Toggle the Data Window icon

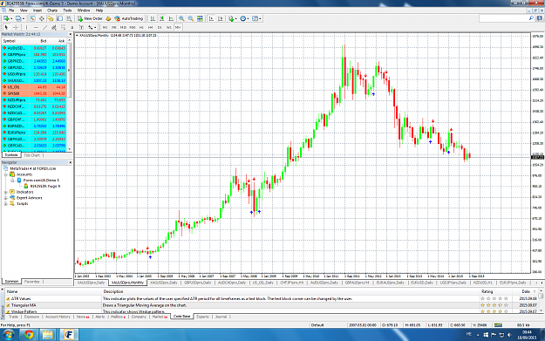coord(41,18)
